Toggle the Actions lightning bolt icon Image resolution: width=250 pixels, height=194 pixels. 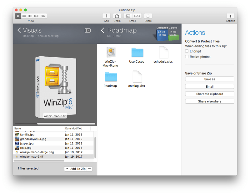230,16
